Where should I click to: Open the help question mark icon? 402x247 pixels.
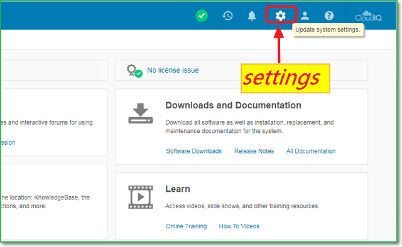pos(329,16)
